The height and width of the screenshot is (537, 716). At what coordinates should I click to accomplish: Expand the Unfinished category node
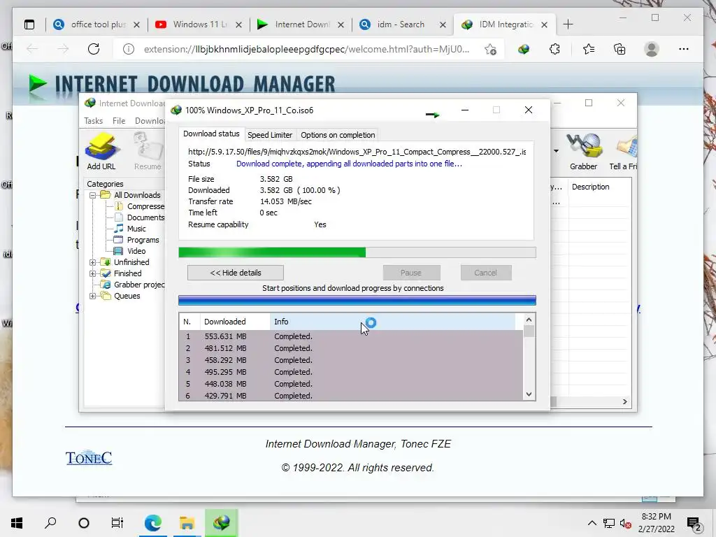(x=93, y=262)
